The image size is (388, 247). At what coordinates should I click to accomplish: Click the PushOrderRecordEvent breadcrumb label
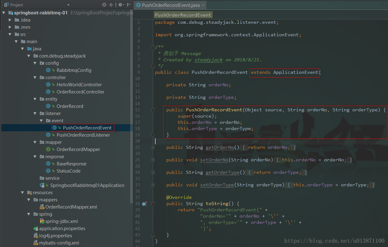point(183,15)
